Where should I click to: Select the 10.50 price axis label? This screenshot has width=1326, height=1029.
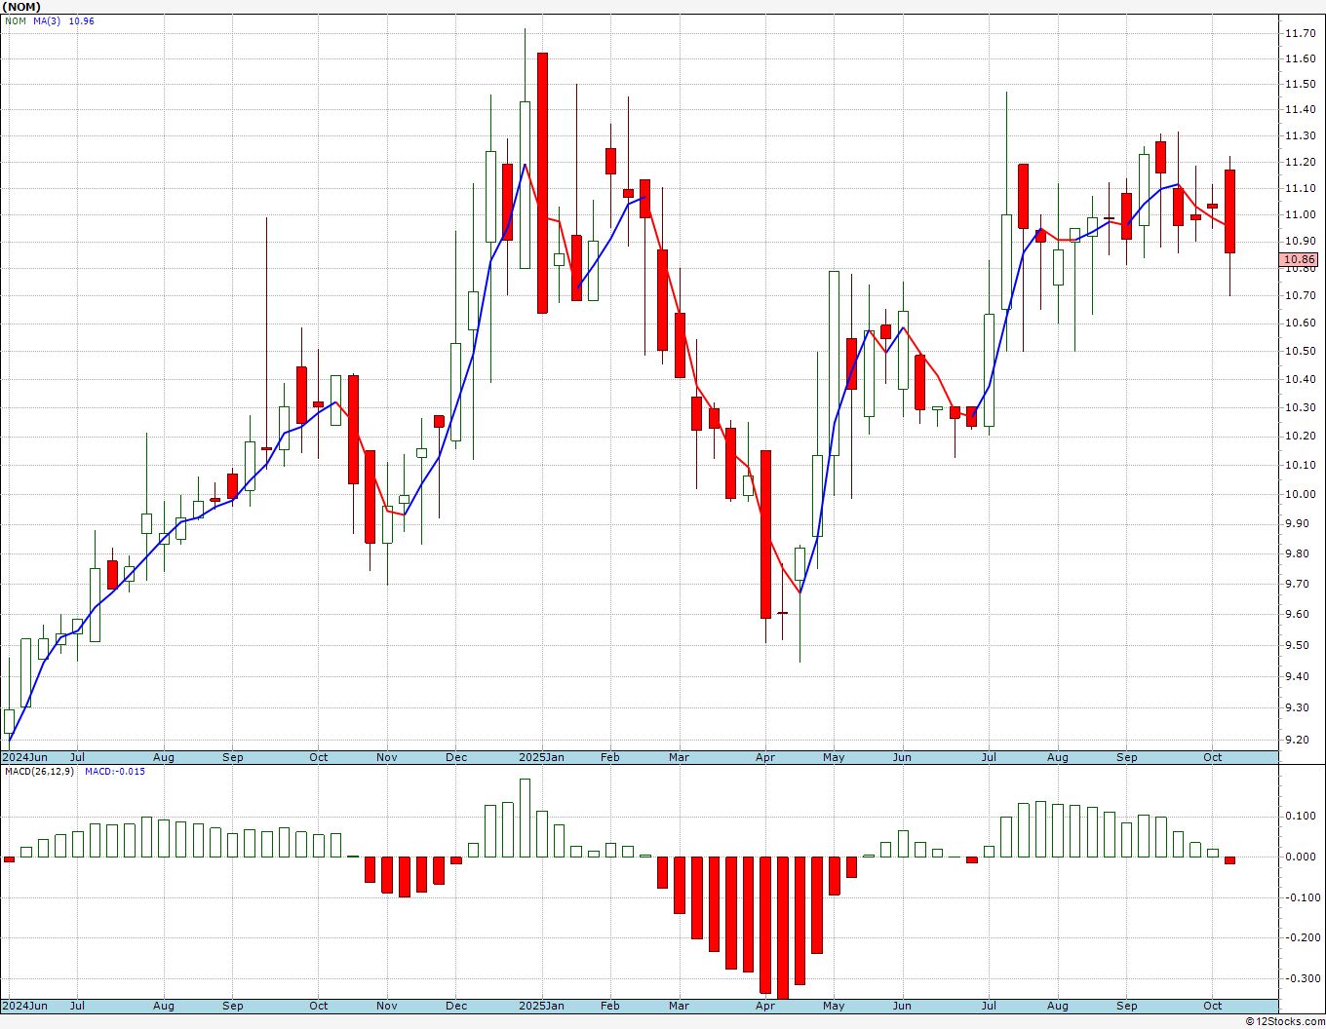[x=1301, y=351]
